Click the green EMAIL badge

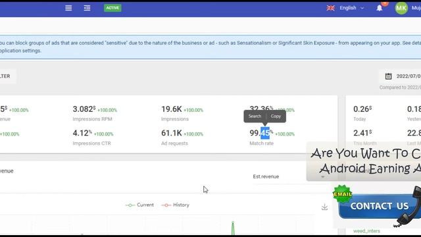coord(343,194)
